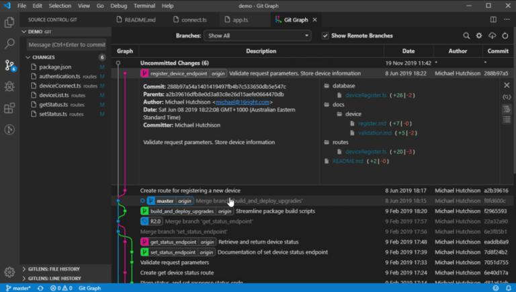Open the Selection menu
Viewport: 516px width, 292px height.
click(60, 5)
